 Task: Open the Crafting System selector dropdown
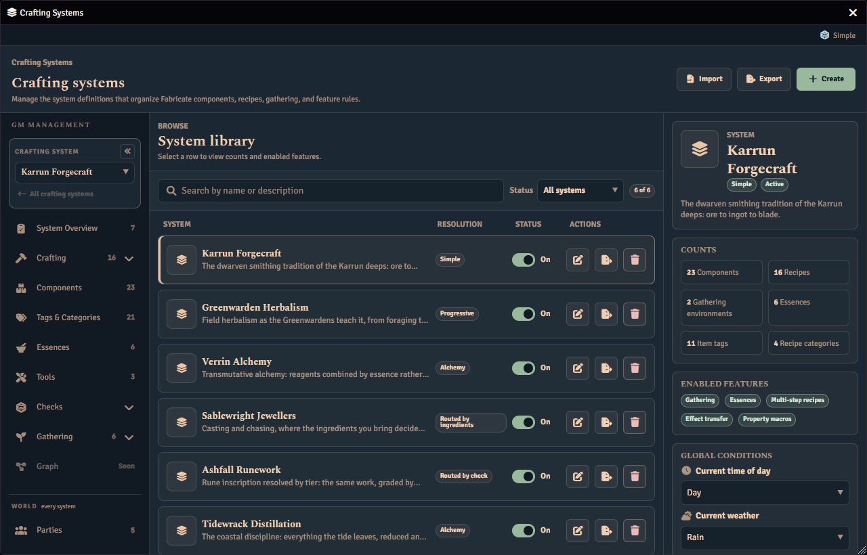click(75, 172)
